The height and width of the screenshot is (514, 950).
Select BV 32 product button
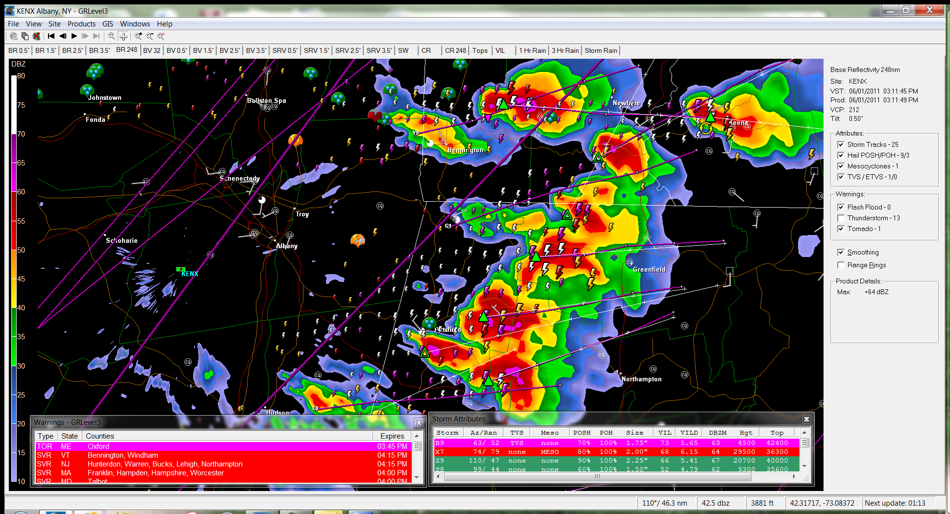(152, 50)
